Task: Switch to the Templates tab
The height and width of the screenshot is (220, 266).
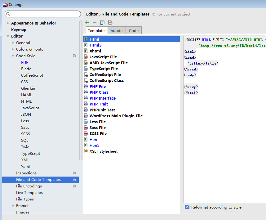Action: pyautogui.click(x=97, y=30)
